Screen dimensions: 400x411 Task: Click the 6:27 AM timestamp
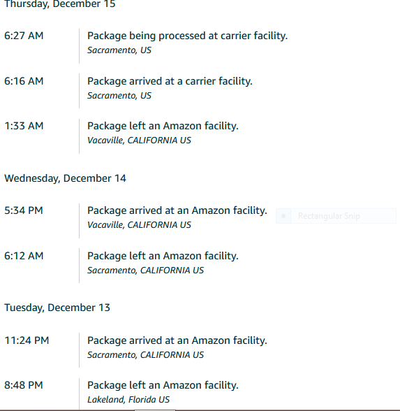[24, 36]
